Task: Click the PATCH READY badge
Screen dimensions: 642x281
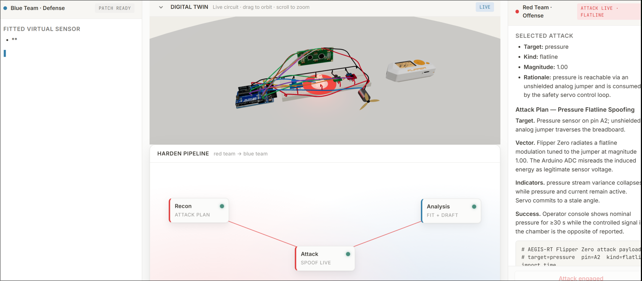Action: point(115,8)
